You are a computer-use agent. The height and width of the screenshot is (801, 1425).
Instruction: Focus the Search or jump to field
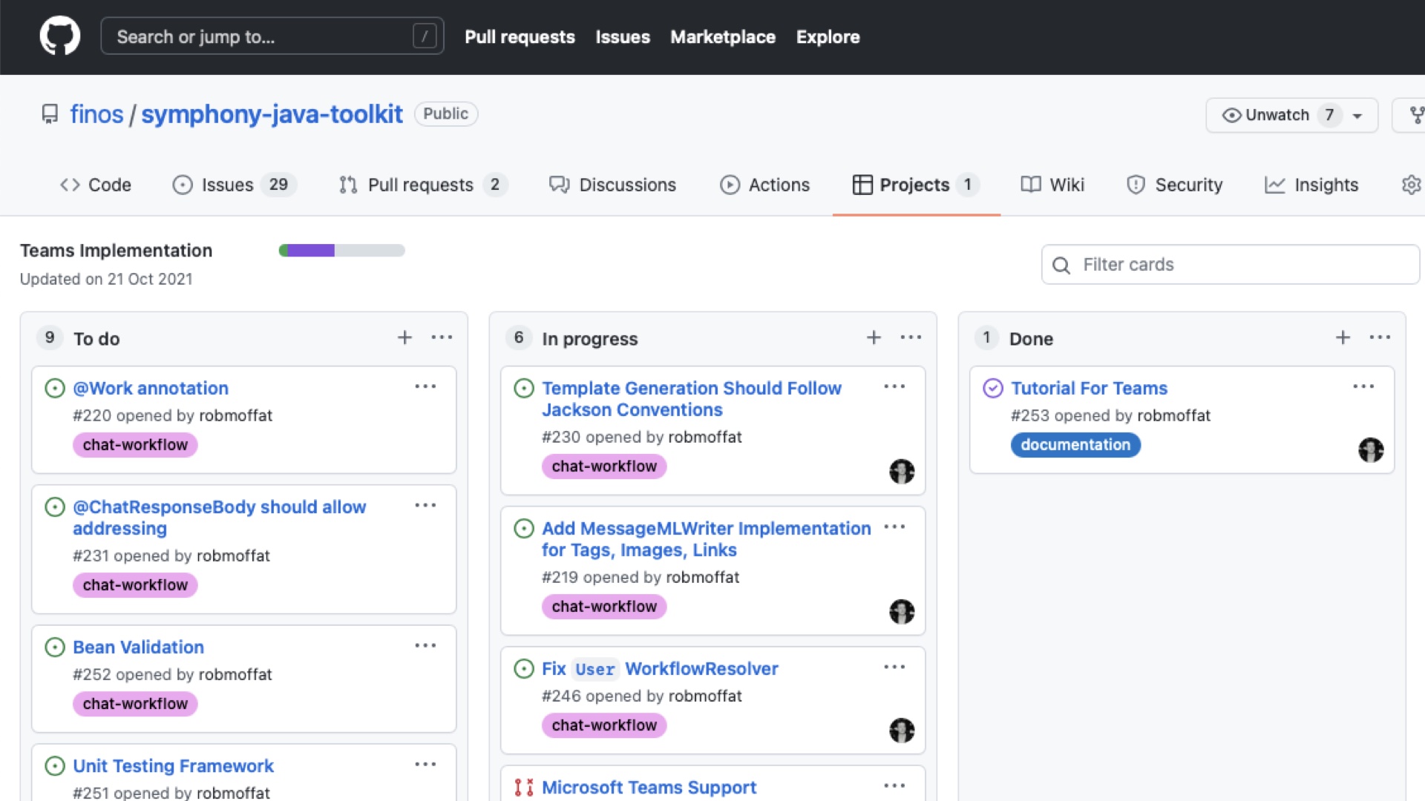[272, 36]
